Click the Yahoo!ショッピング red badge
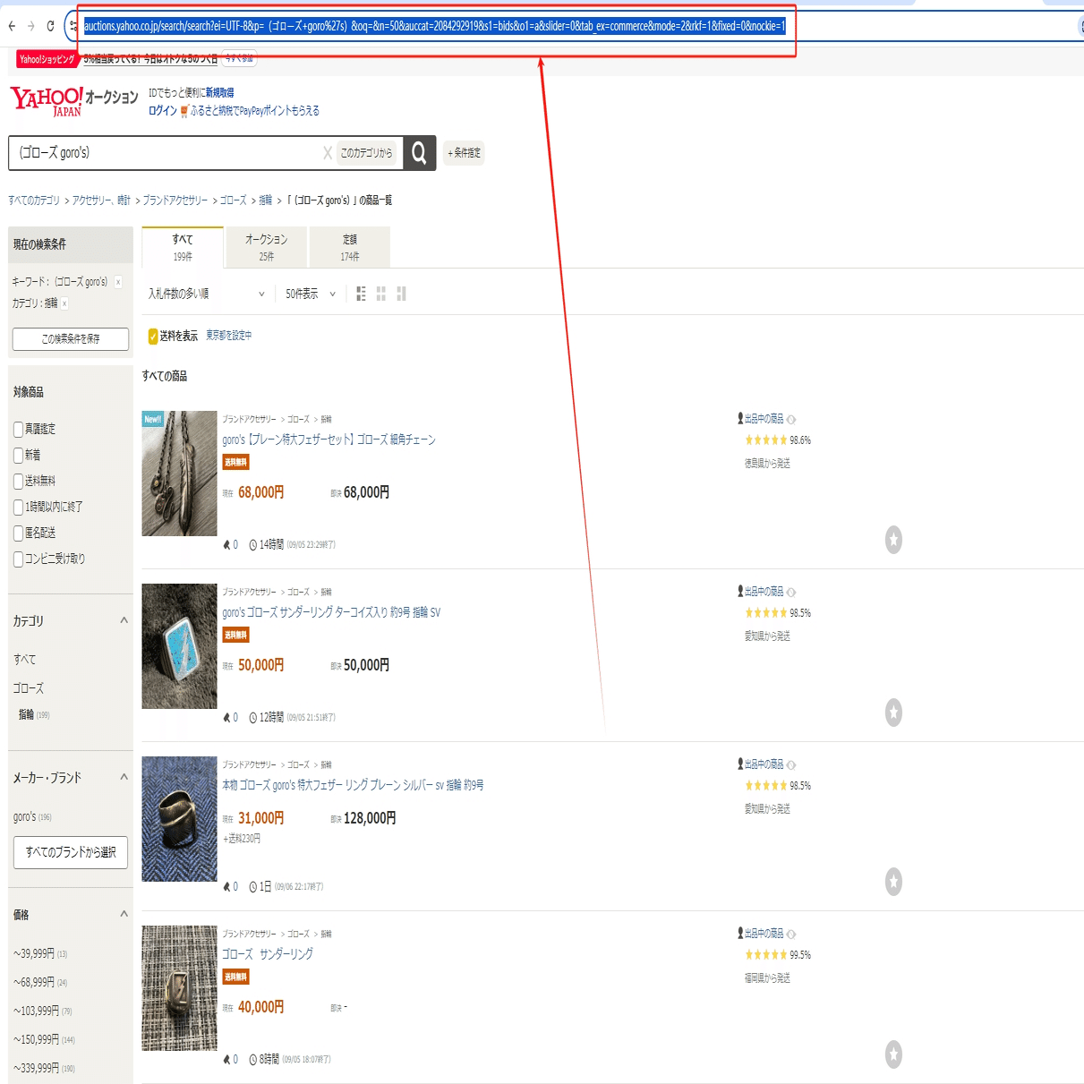 47,59
